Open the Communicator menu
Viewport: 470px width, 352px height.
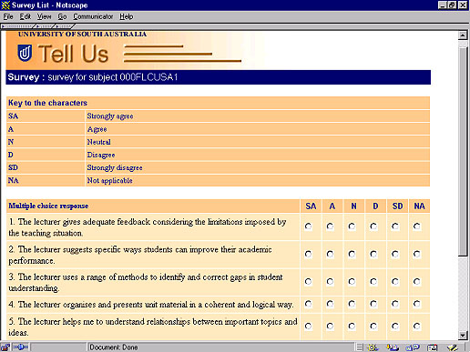(x=93, y=16)
